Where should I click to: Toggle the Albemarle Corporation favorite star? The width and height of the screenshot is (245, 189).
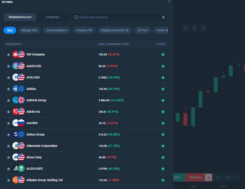pyautogui.click(x=9, y=146)
